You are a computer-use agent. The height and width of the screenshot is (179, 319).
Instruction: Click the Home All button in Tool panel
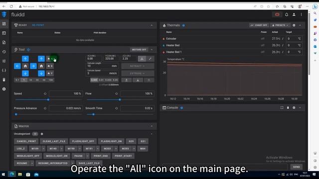51,59
